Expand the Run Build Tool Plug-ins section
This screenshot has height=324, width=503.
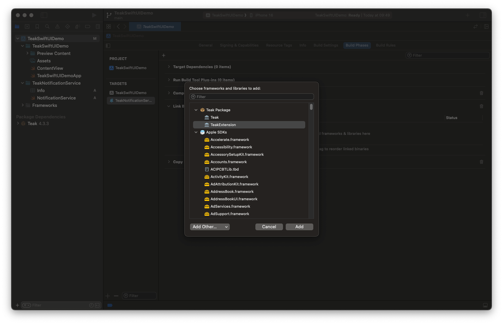pos(169,80)
